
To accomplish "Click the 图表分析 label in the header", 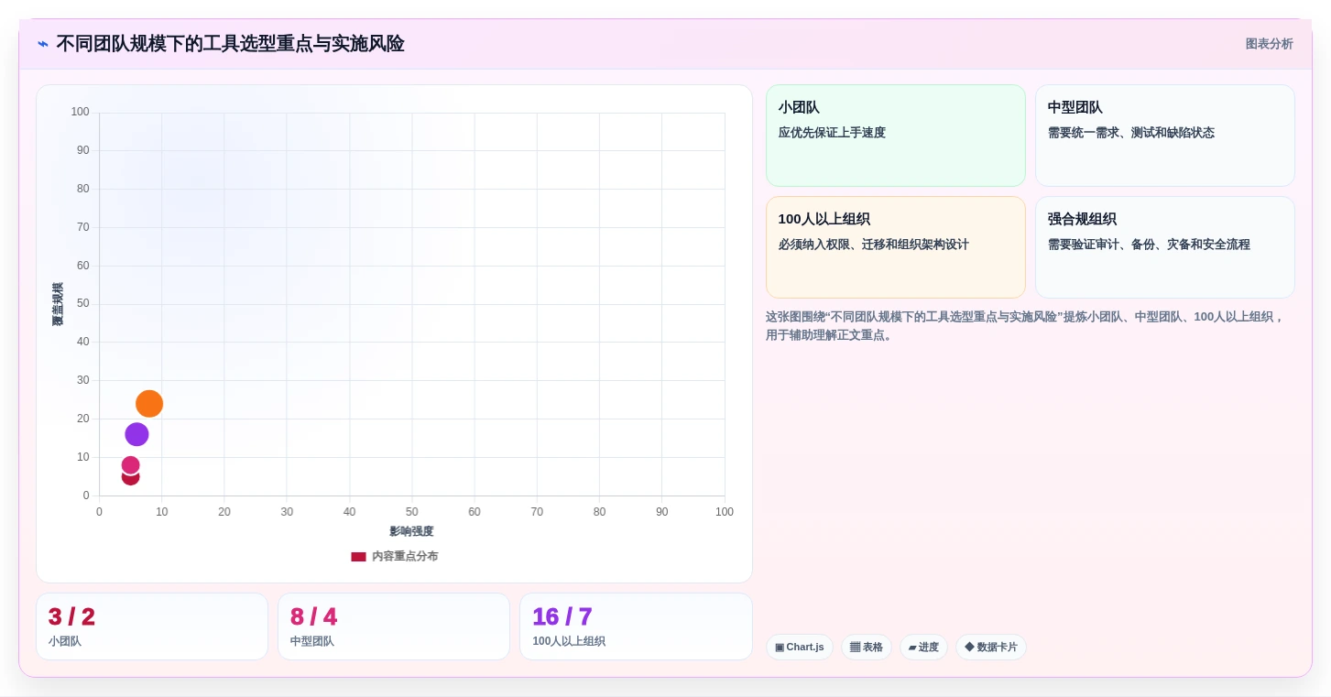I will (1269, 44).
